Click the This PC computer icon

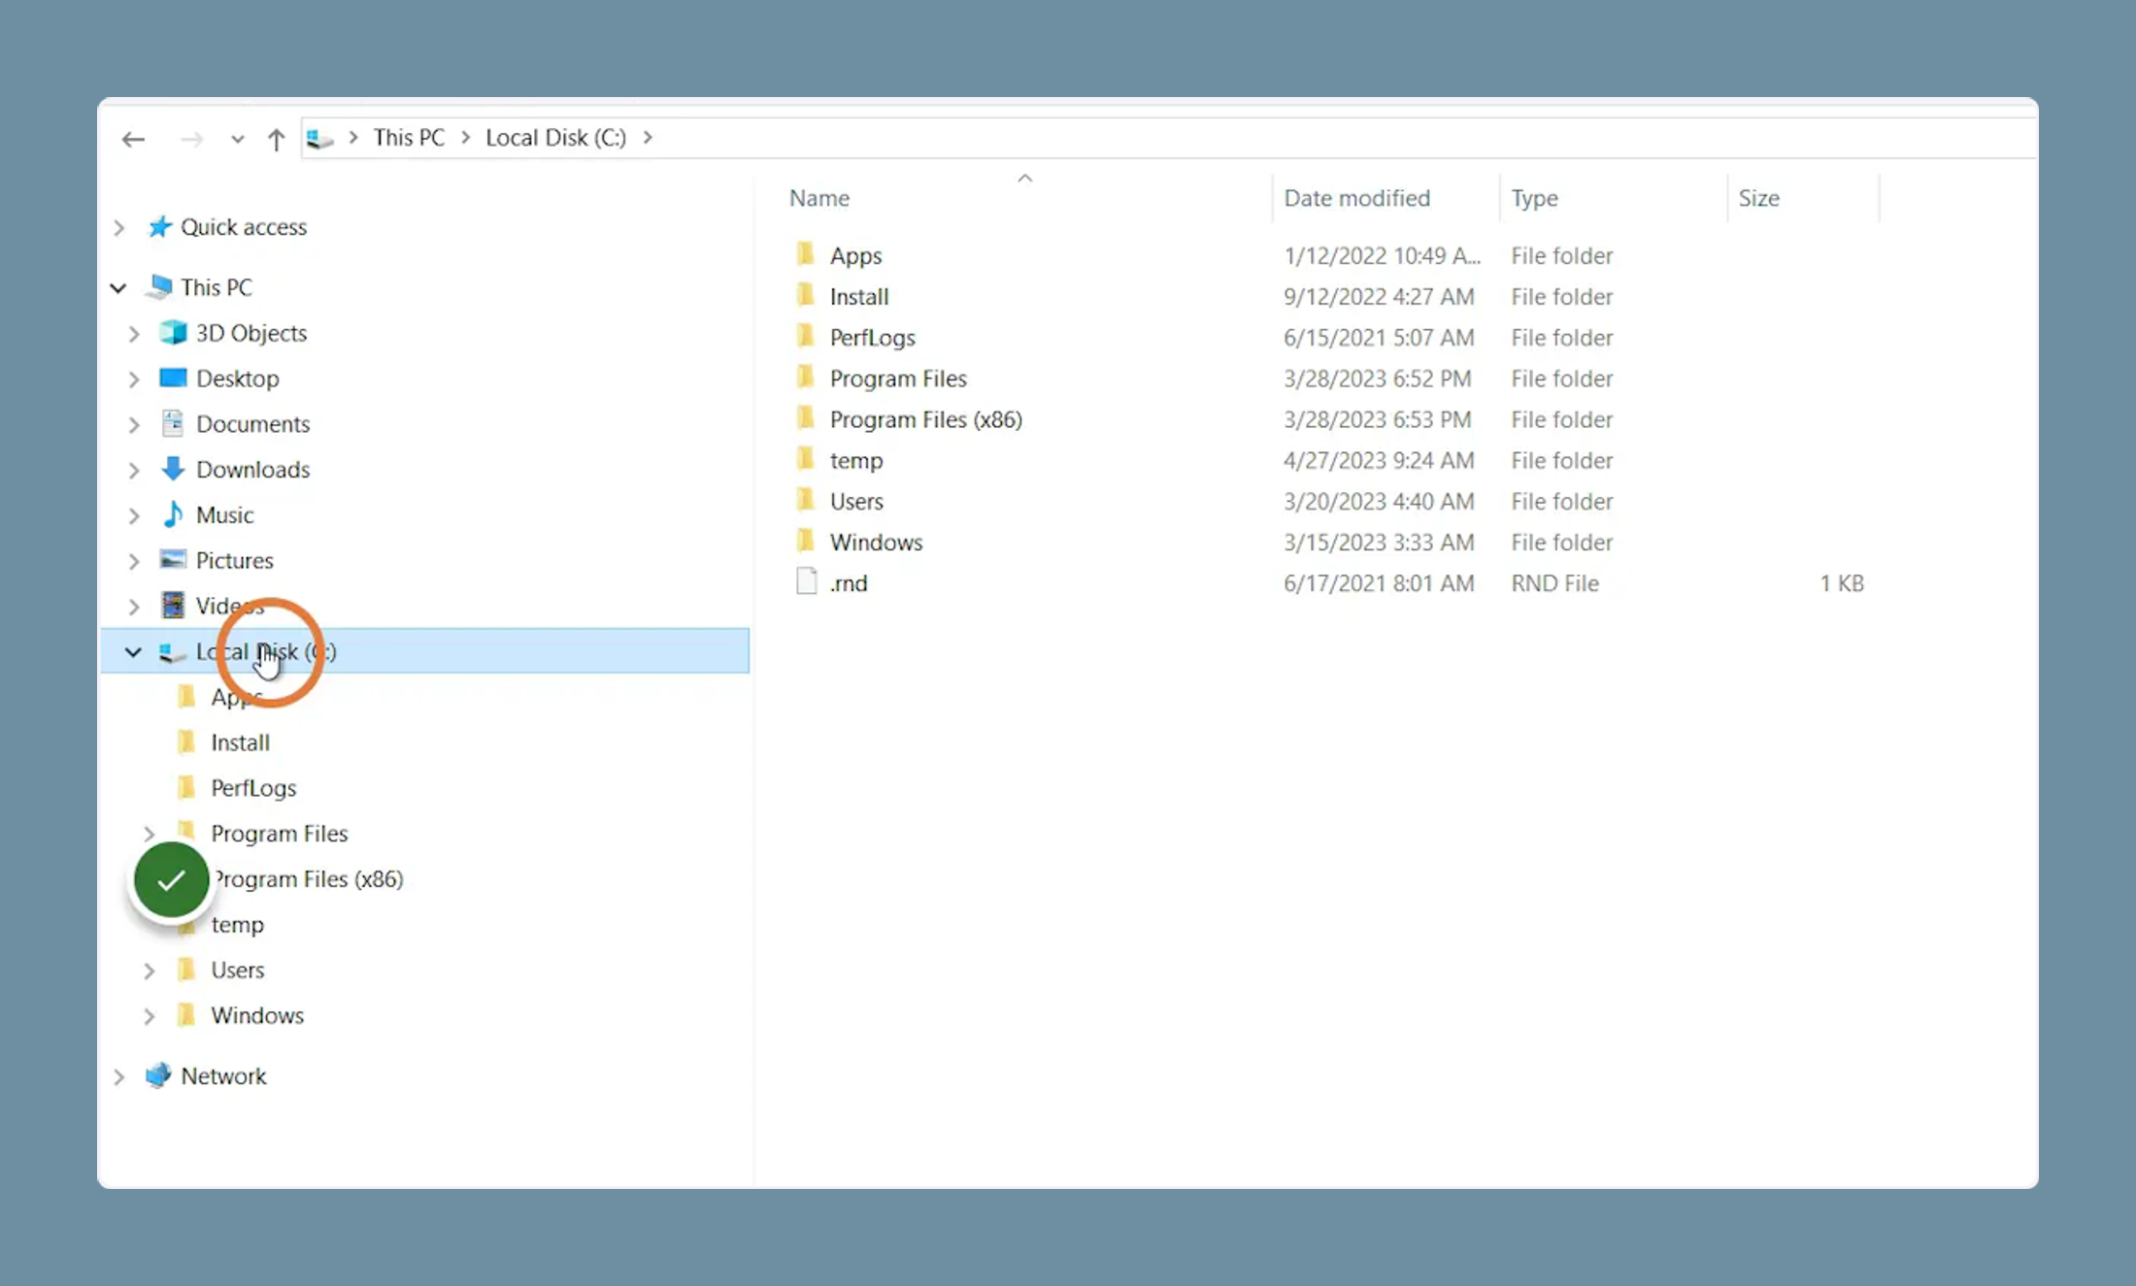159,286
